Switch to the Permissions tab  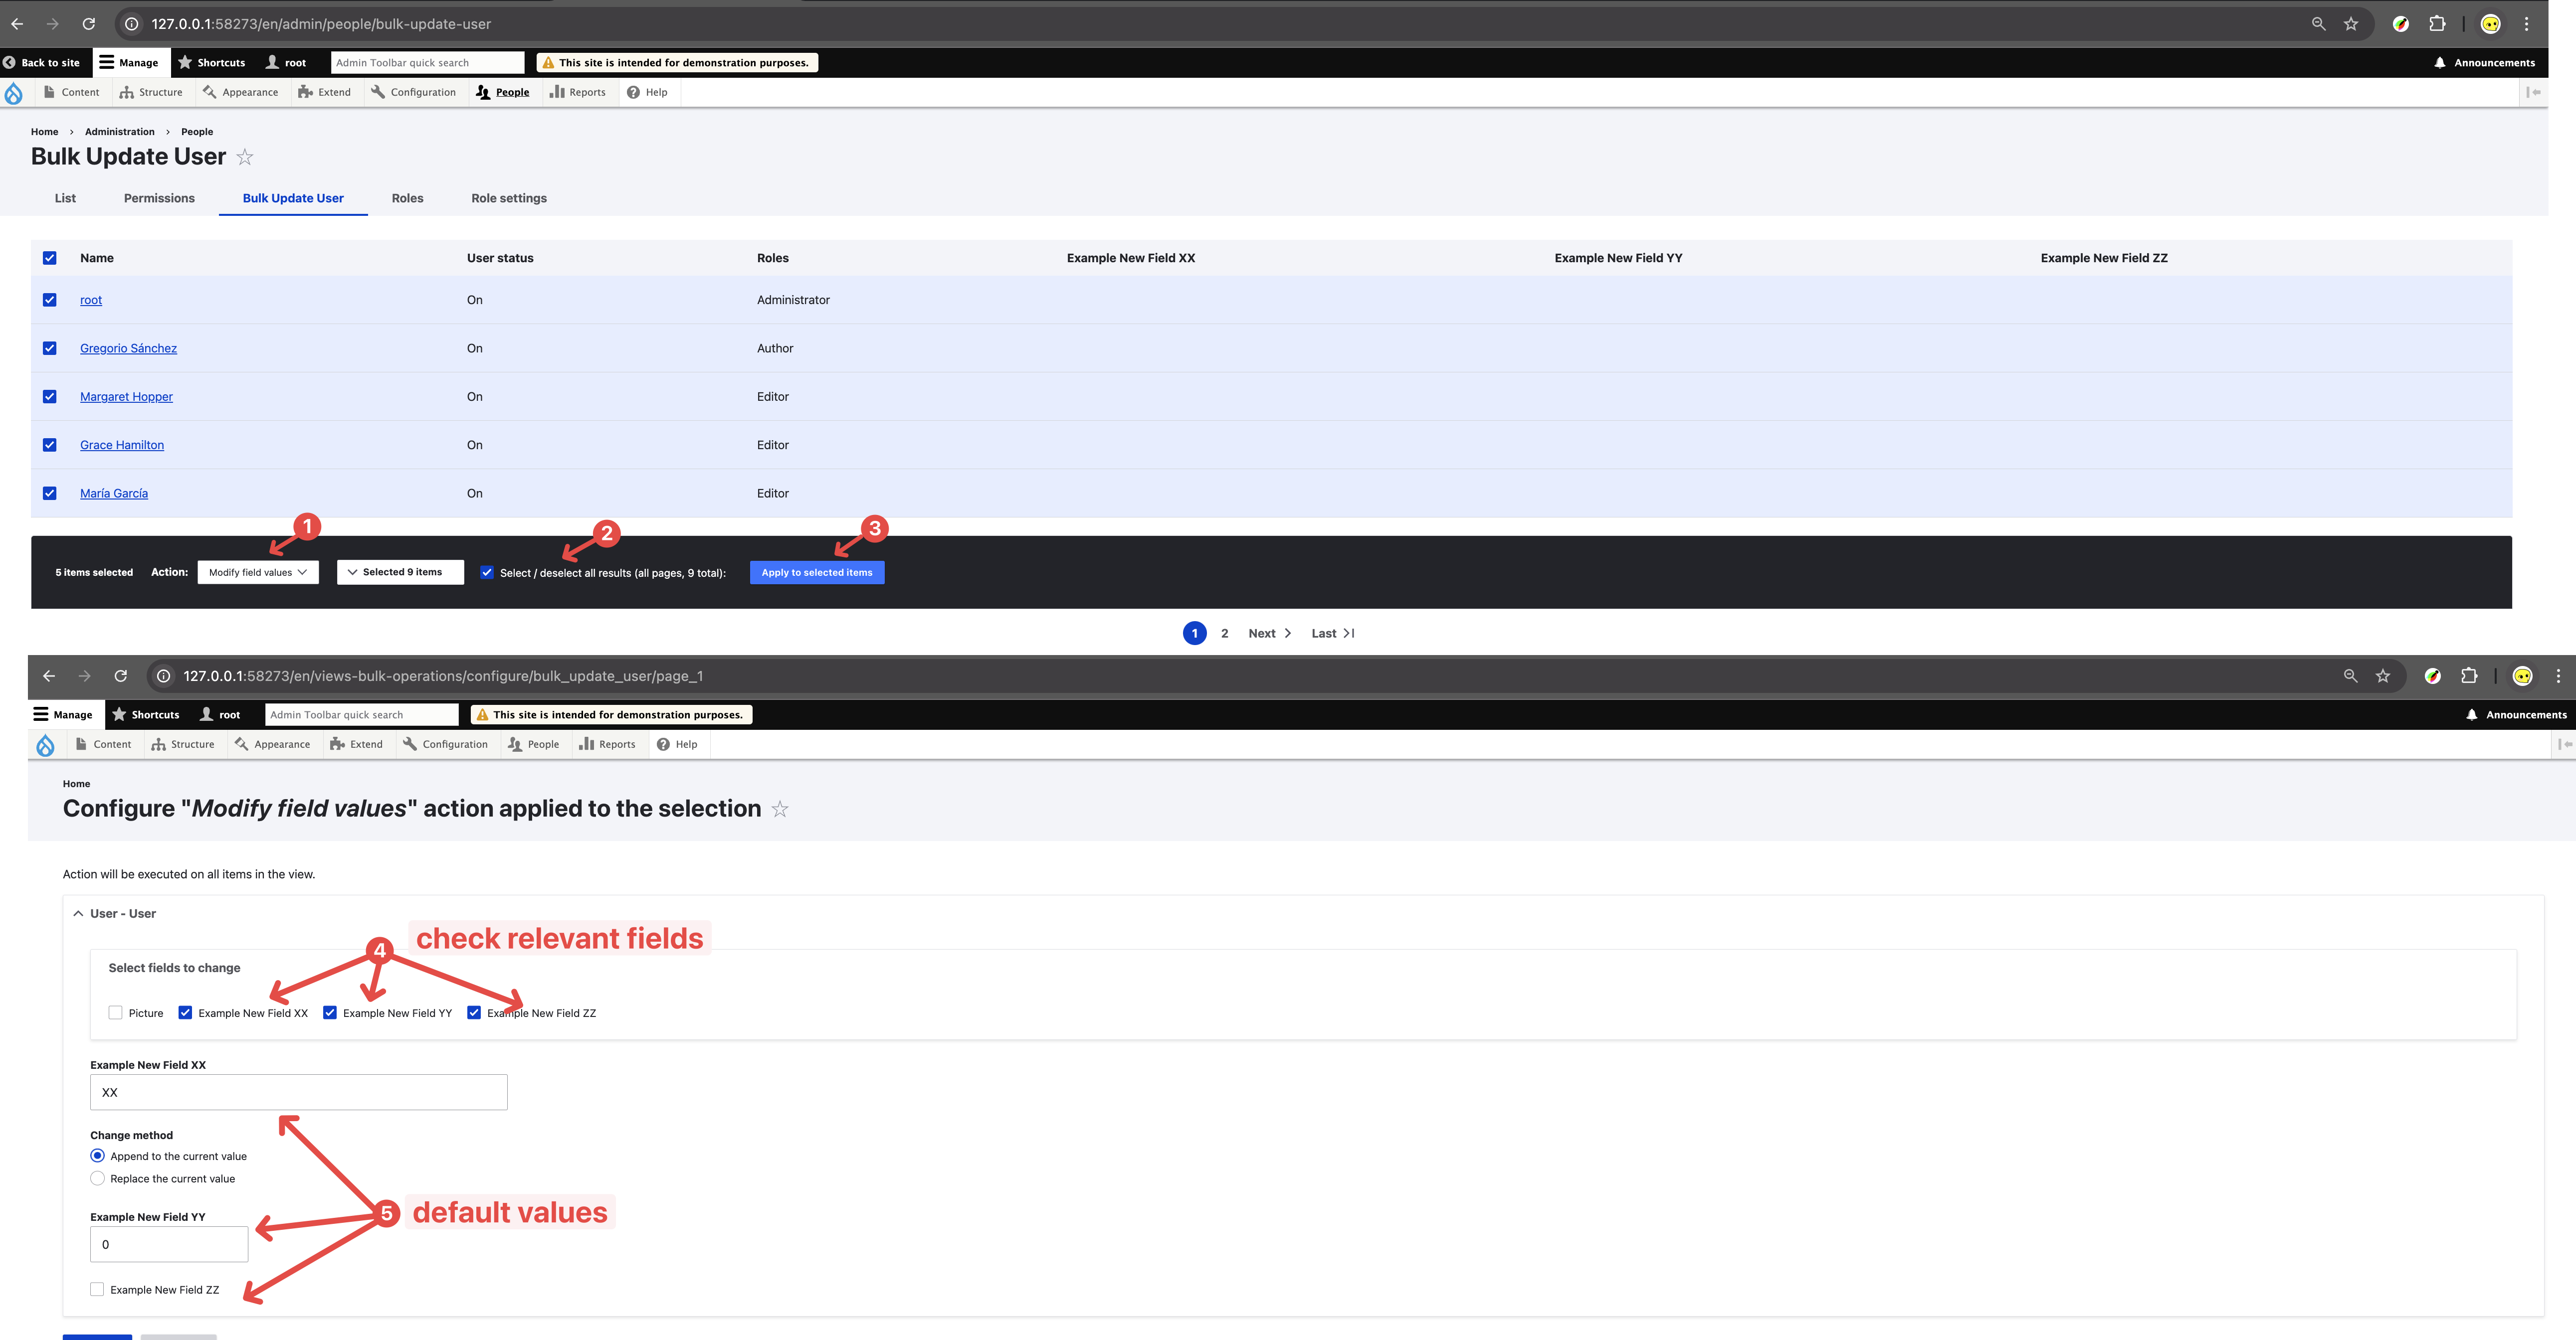pyautogui.click(x=159, y=198)
